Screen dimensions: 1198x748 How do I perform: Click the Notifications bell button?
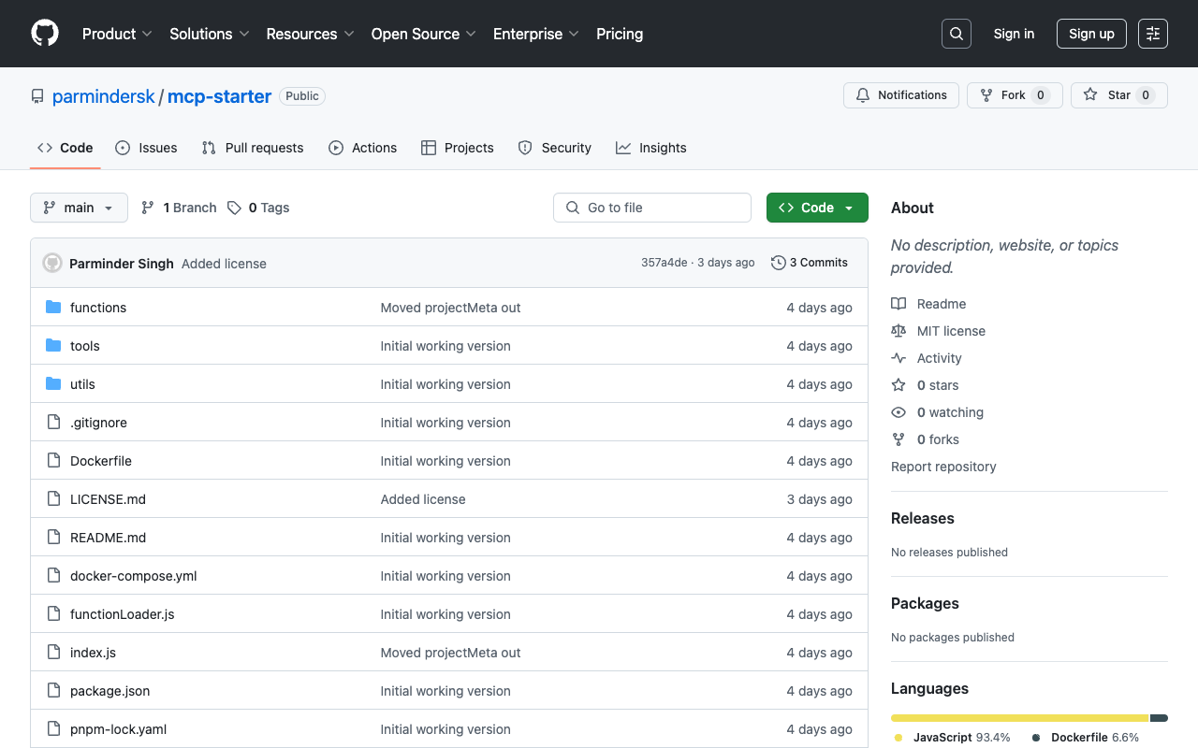[901, 95]
